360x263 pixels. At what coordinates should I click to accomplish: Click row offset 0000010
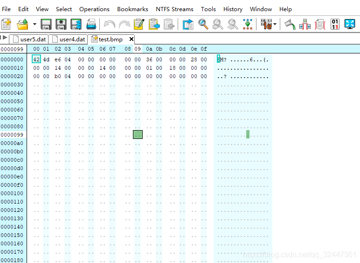[x=12, y=68]
